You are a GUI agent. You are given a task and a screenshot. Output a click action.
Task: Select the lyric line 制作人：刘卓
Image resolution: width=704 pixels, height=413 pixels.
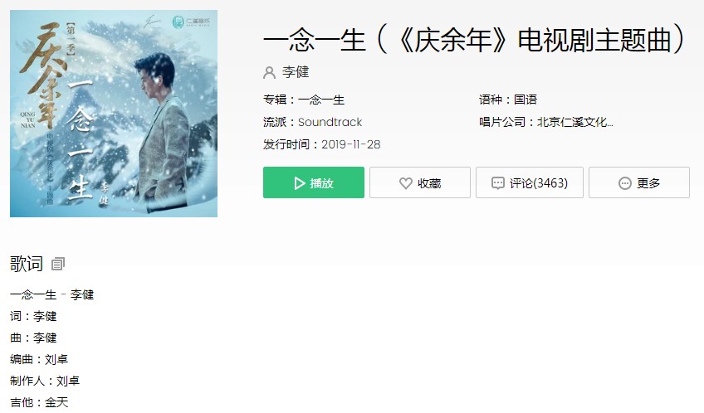pyautogui.click(x=45, y=381)
